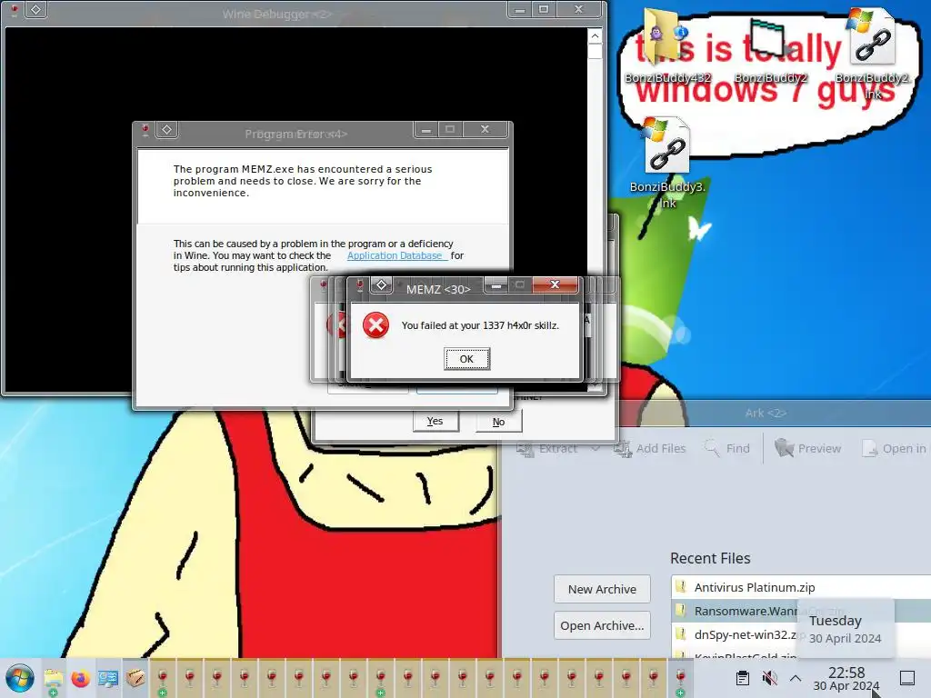Minimize the MEMZ <30> dialog

pos(496,284)
